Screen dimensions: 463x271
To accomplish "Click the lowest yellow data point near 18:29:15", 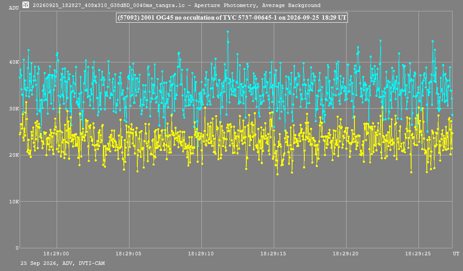I will (277, 175).
